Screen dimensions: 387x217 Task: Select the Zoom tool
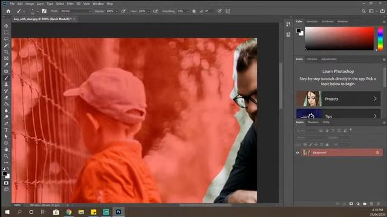tap(7, 156)
